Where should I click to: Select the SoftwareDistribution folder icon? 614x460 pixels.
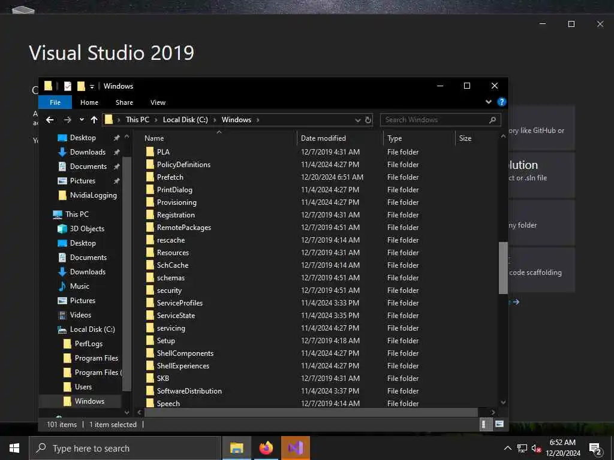(x=150, y=391)
